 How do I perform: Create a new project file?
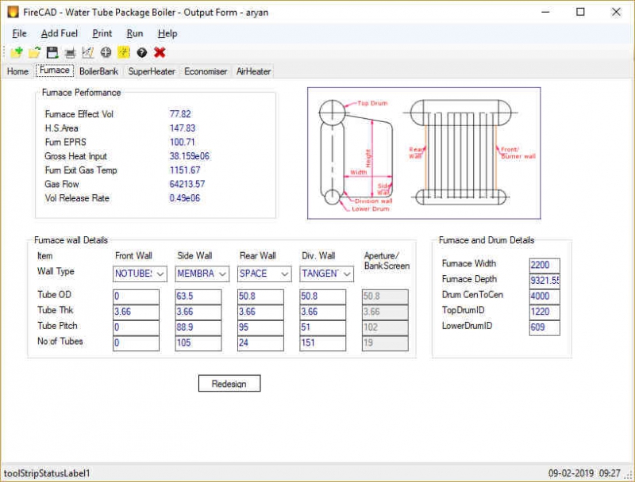(x=14, y=52)
